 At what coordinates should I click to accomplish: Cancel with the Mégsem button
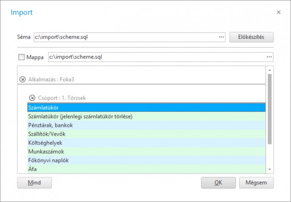pos(256,183)
